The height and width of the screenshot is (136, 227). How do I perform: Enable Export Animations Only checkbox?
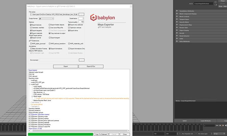coord(69,49)
